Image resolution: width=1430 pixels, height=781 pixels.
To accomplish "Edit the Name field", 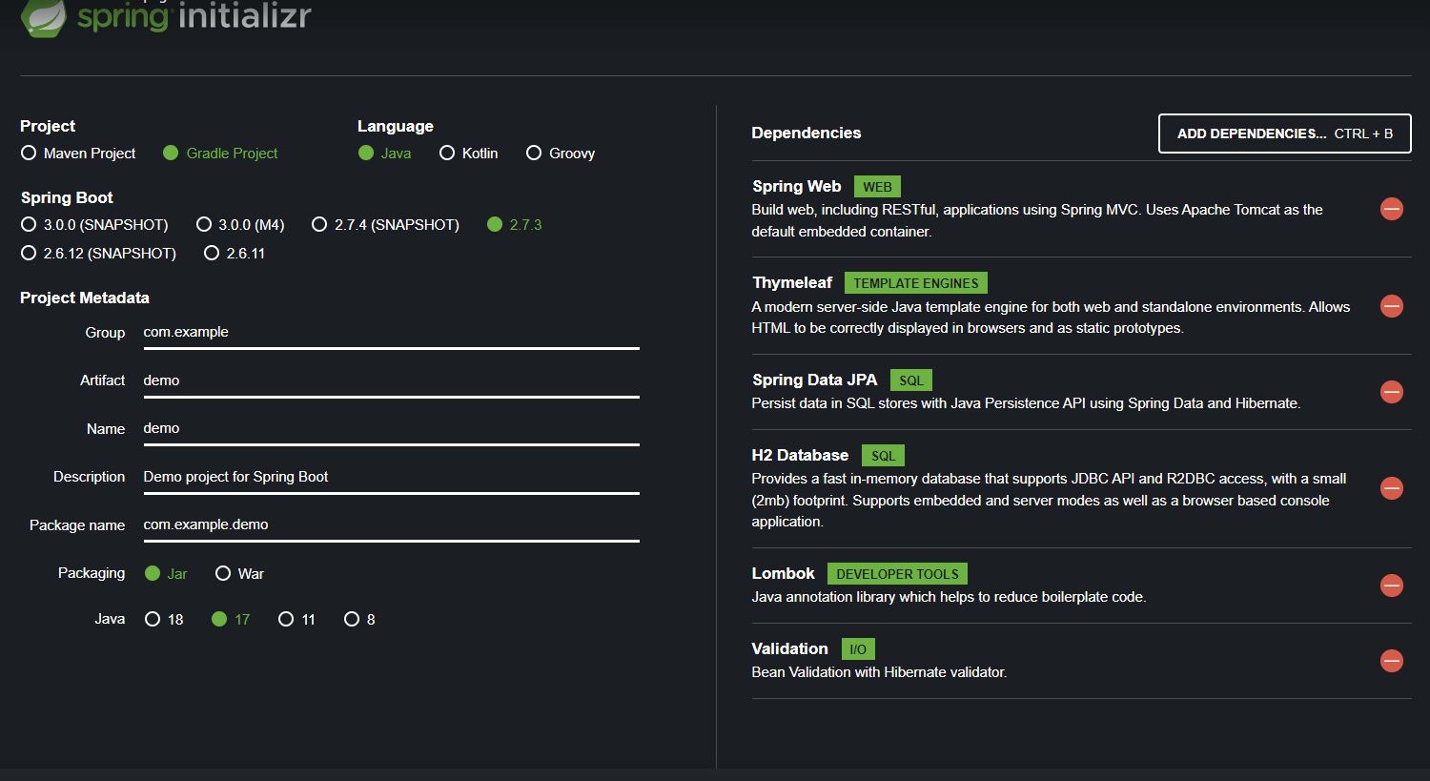I will (391, 429).
